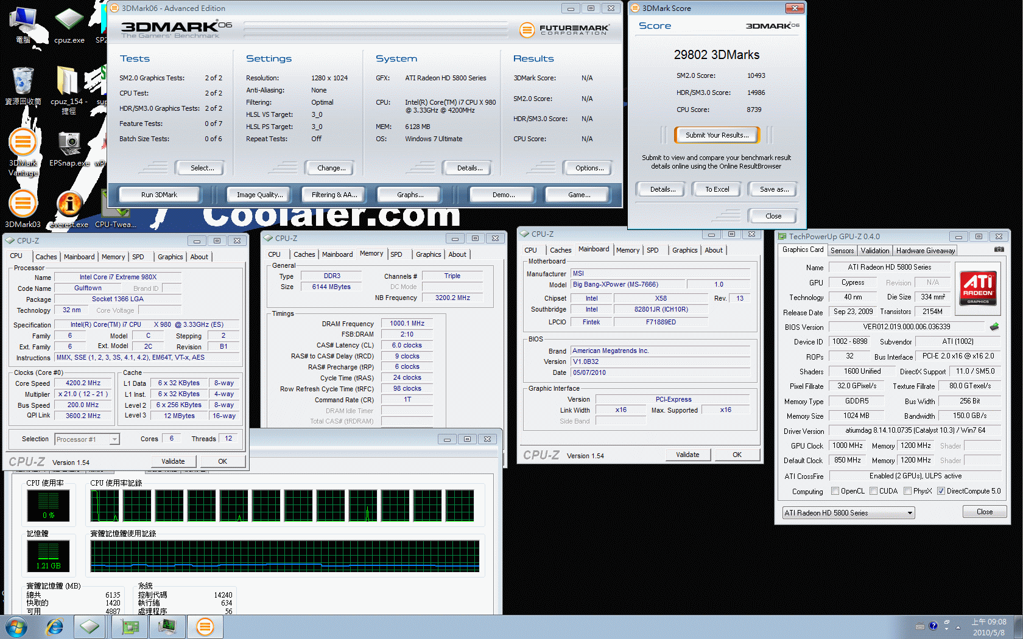
Task: Click Close button in GPU-Z
Action: pos(985,512)
